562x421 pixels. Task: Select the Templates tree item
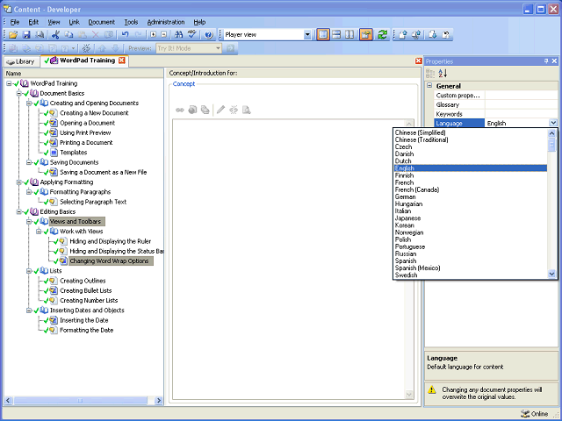coord(74,153)
